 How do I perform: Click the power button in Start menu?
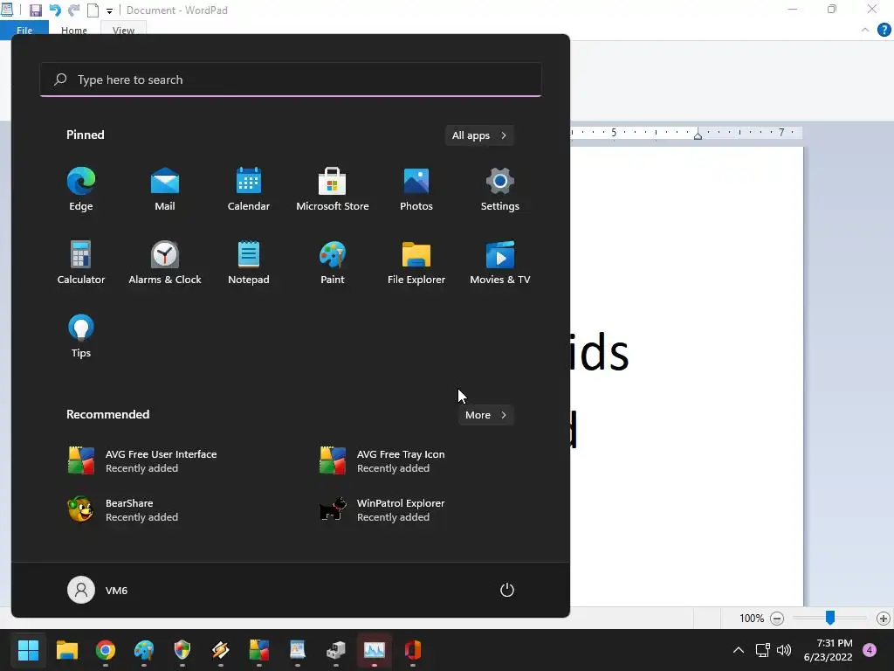click(507, 590)
